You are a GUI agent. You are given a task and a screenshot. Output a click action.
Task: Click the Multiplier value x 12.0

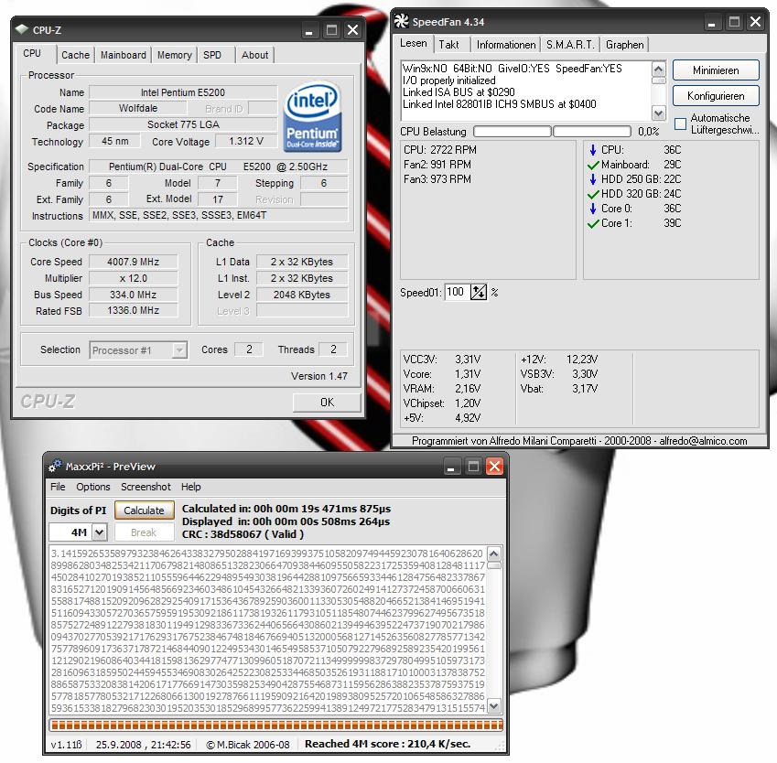pos(133,278)
